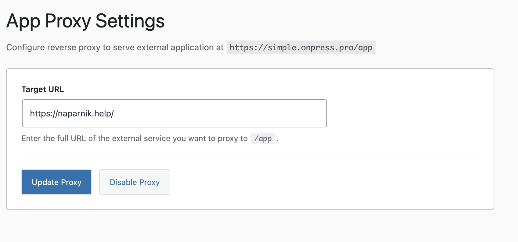The width and height of the screenshot is (518, 242).
Task: Focus the Target URL input field
Action: coord(214,113)
